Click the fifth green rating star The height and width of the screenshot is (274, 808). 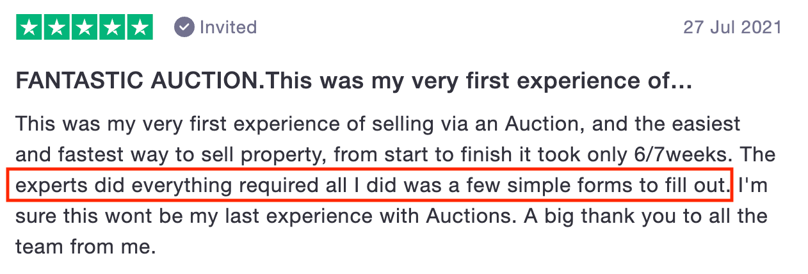(x=140, y=27)
